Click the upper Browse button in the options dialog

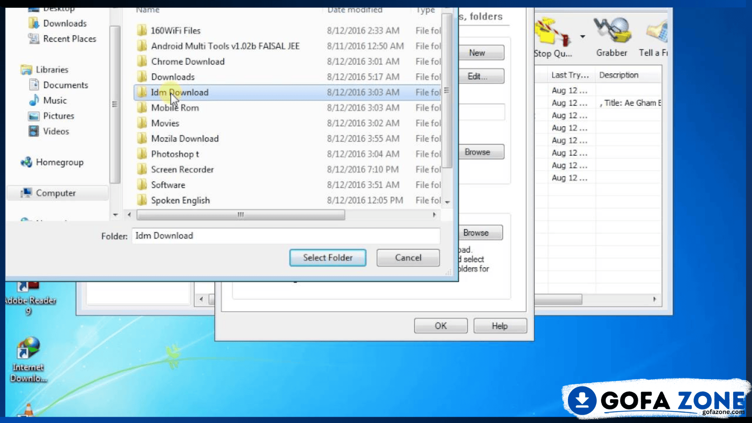481,152
